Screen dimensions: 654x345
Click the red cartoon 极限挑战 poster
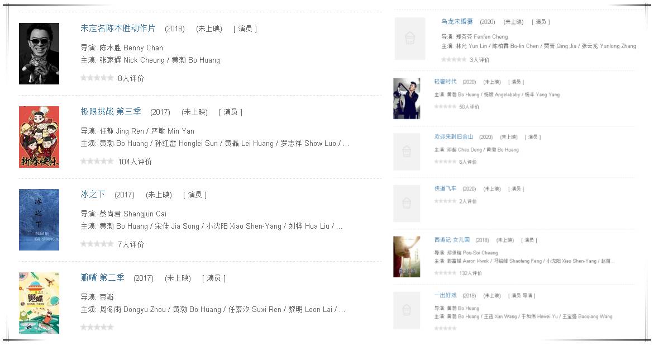coord(39,137)
